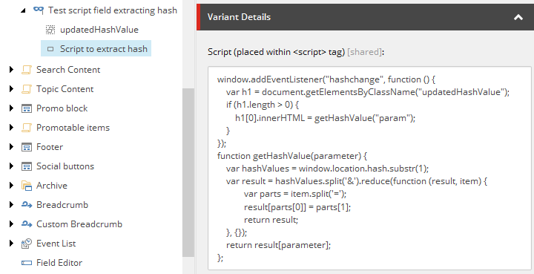
Task: Click the content tree vertical scrollbar
Action: coord(188,172)
